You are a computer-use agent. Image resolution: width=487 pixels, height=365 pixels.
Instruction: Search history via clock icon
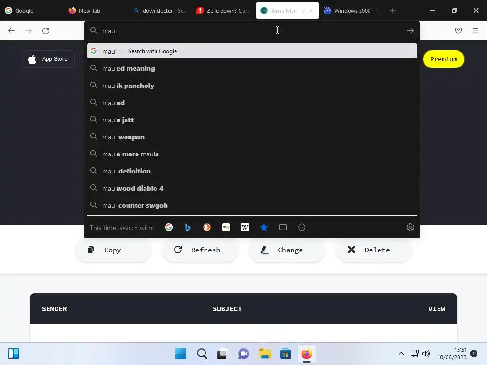pyautogui.click(x=302, y=227)
